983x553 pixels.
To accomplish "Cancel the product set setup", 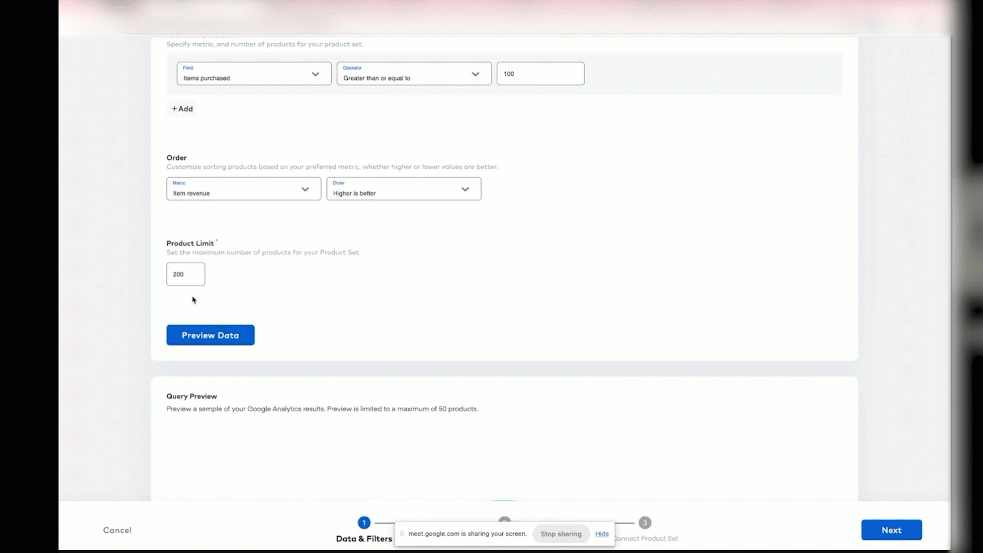I will (x=117, y=530).
